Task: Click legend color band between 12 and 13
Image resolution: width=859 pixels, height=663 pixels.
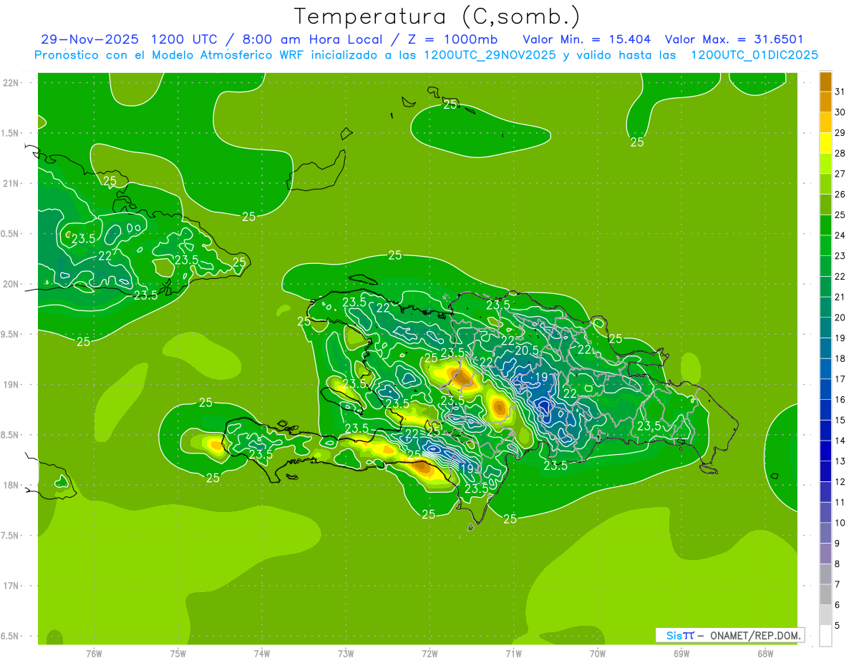Action: pos(825,471)
